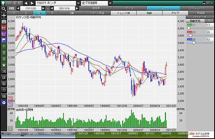Click the 期間(1) value field 13

210,25
